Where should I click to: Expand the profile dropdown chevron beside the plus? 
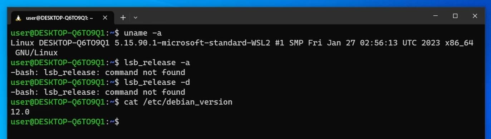pos(136,17)
